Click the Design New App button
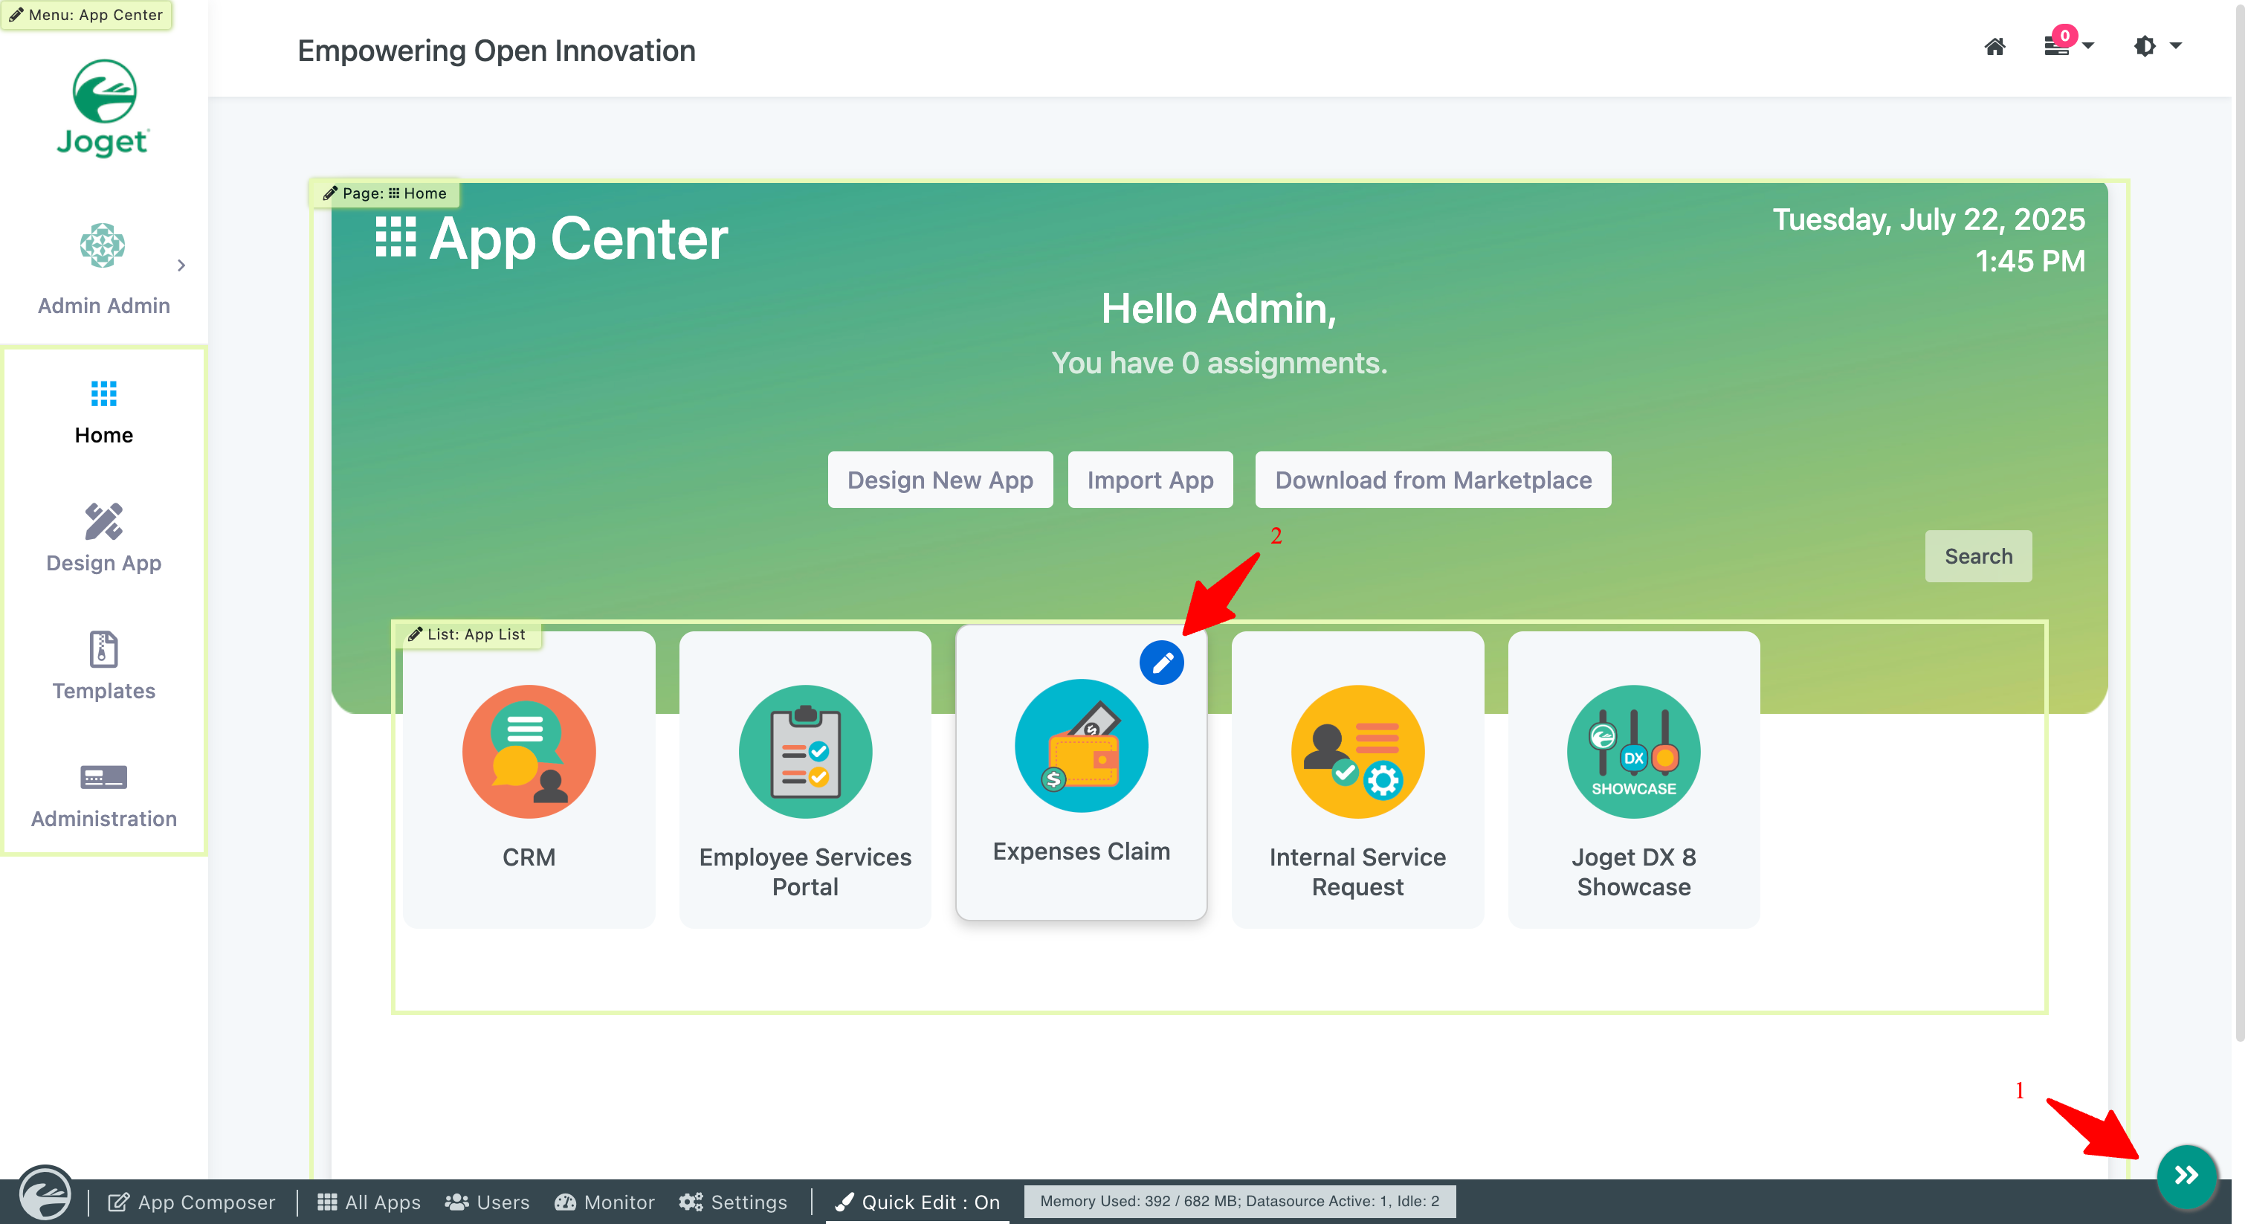Image resolution: width=2248 pixels, height=1224 pixels. (940, 480)
